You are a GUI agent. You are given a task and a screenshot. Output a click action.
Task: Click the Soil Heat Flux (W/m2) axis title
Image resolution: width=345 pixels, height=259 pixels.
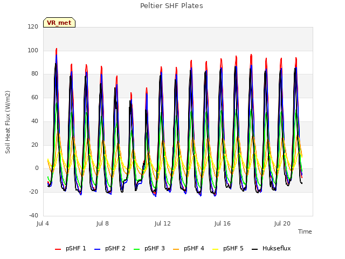point(8,122)
